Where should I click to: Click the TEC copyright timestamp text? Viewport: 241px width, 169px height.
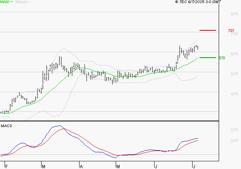198,2
